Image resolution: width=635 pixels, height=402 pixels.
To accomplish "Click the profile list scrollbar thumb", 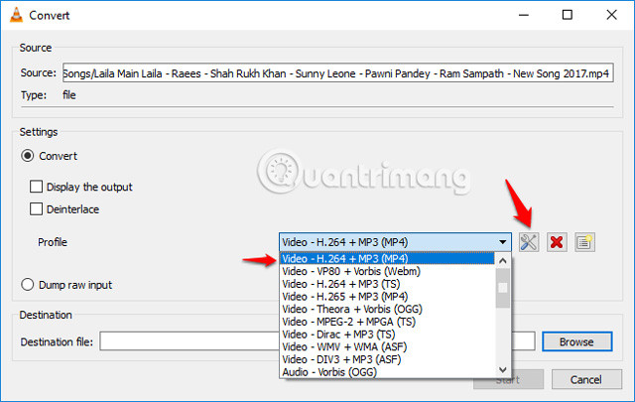I will [x=503, y=288].
